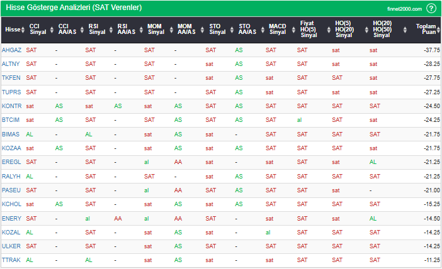
Task: Open the TTRAK stock link
Action: click(11, 260)
